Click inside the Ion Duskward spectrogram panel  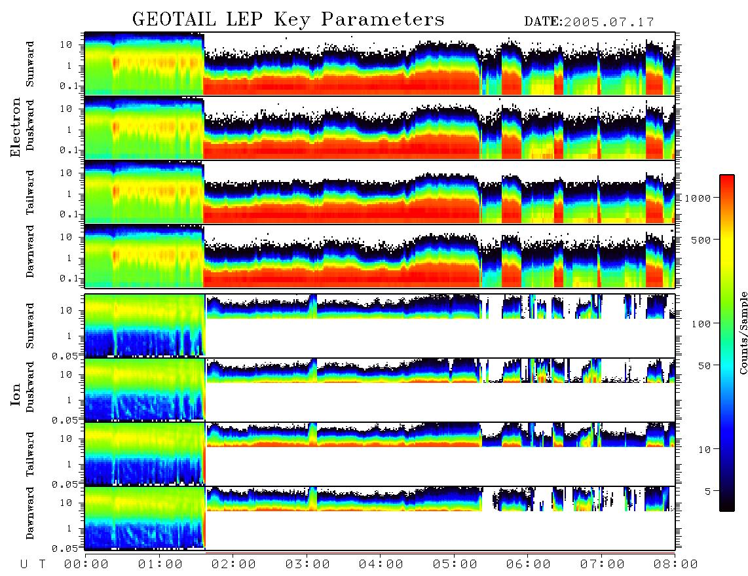(380, 389)
